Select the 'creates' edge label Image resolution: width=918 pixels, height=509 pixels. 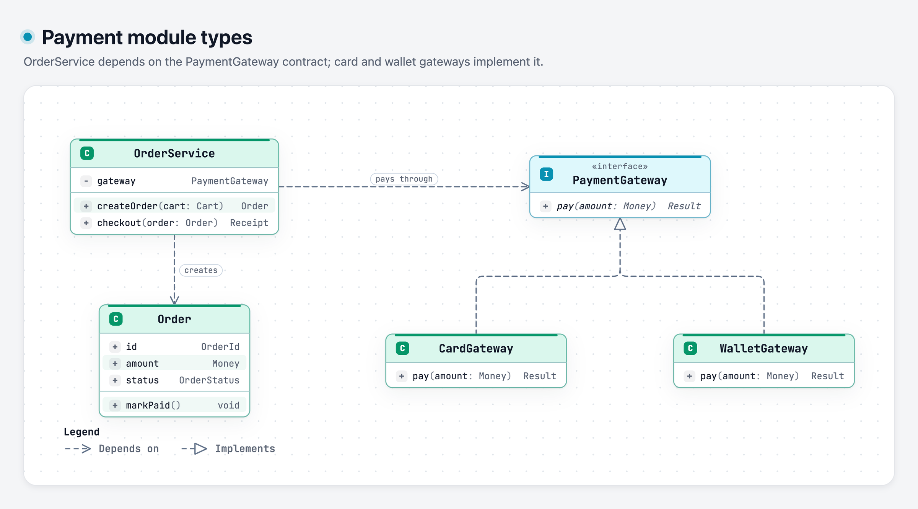point(201,270)
